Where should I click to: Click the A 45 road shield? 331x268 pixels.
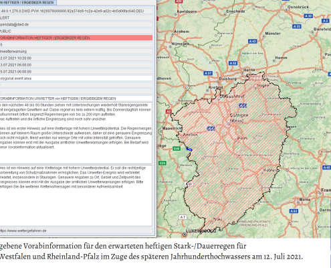(x=326, y=167)
